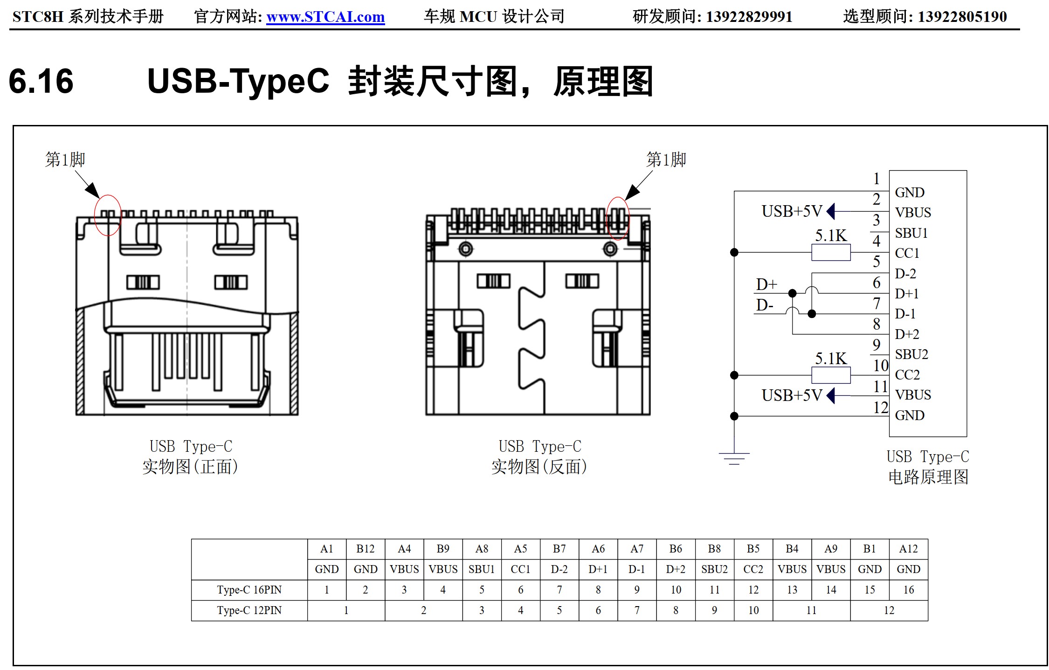Click the A8 cell in pin table
The image size is (1049, 670).
pyautogui.click(x=482, y=549)
